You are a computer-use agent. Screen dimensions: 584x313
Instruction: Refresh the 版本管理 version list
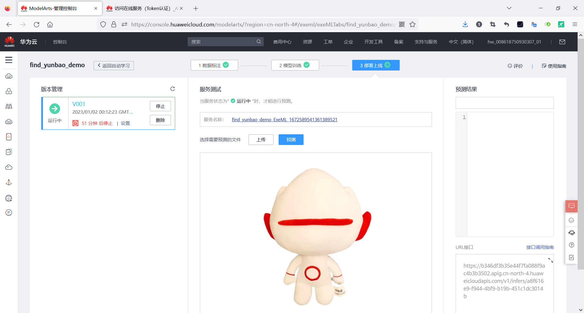pos(172,89)
